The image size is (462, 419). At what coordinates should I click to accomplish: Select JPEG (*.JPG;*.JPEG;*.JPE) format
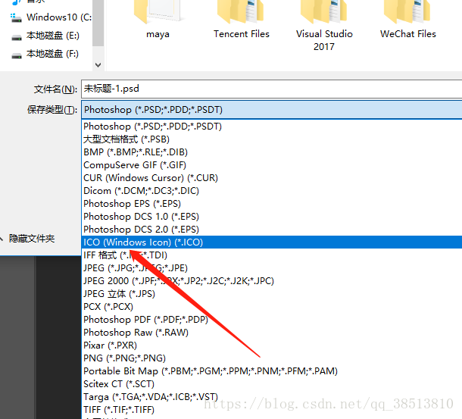coord(272,268)
